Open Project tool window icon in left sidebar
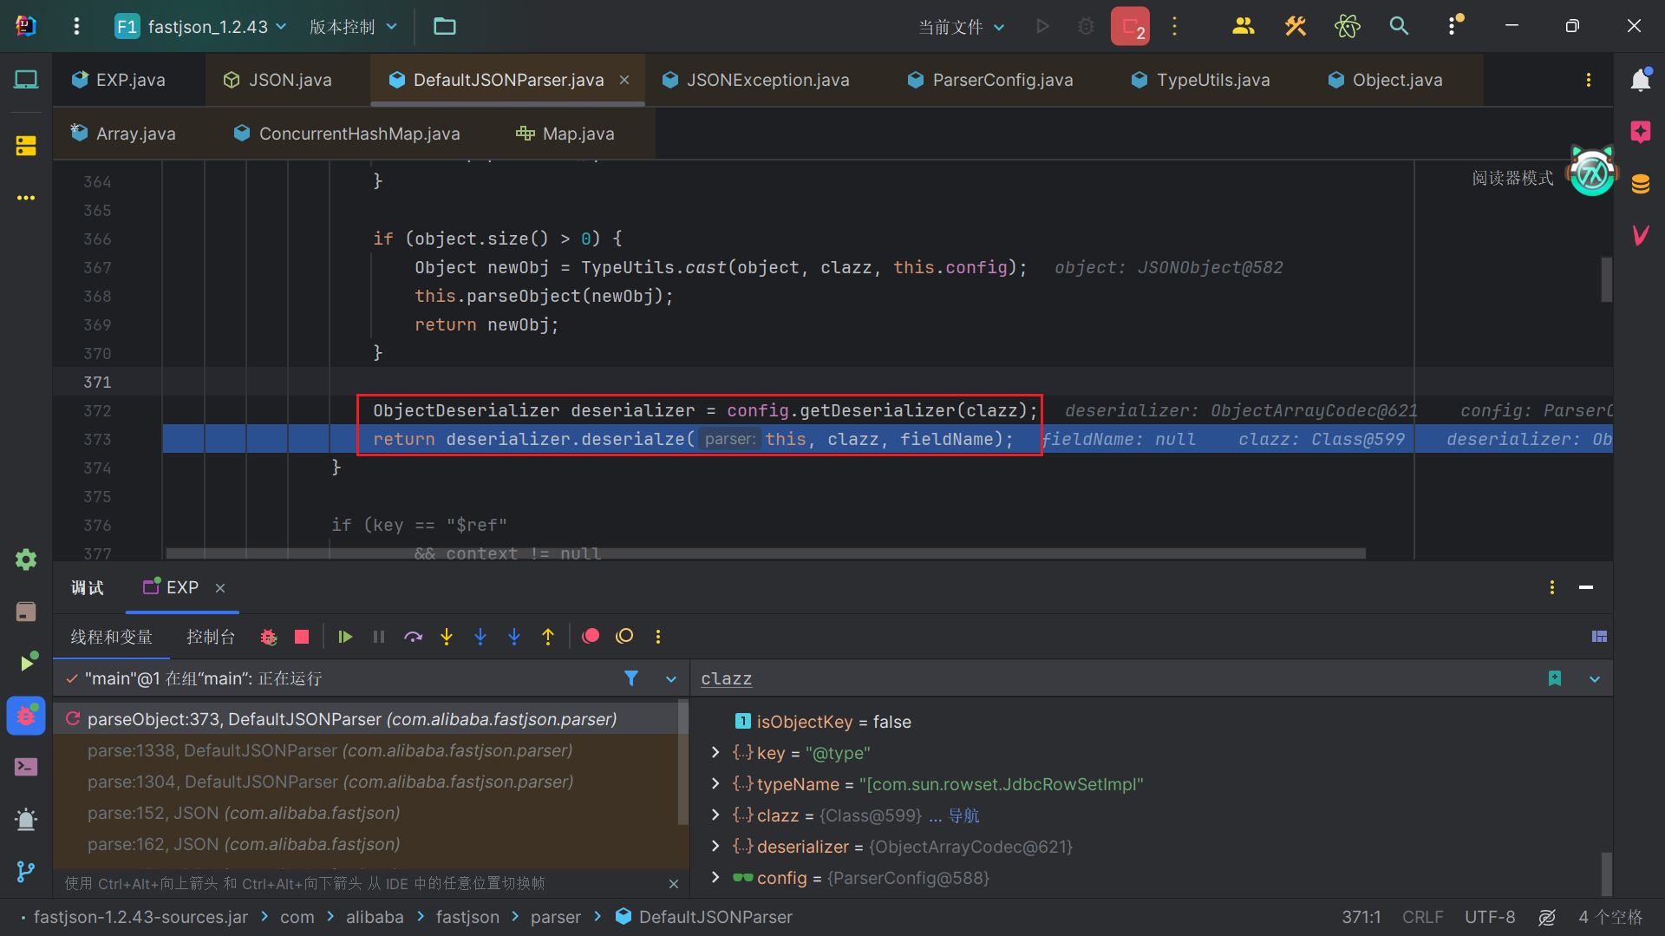The width and height of the screenshot is (1665, 936). click(x=26, y=80)
